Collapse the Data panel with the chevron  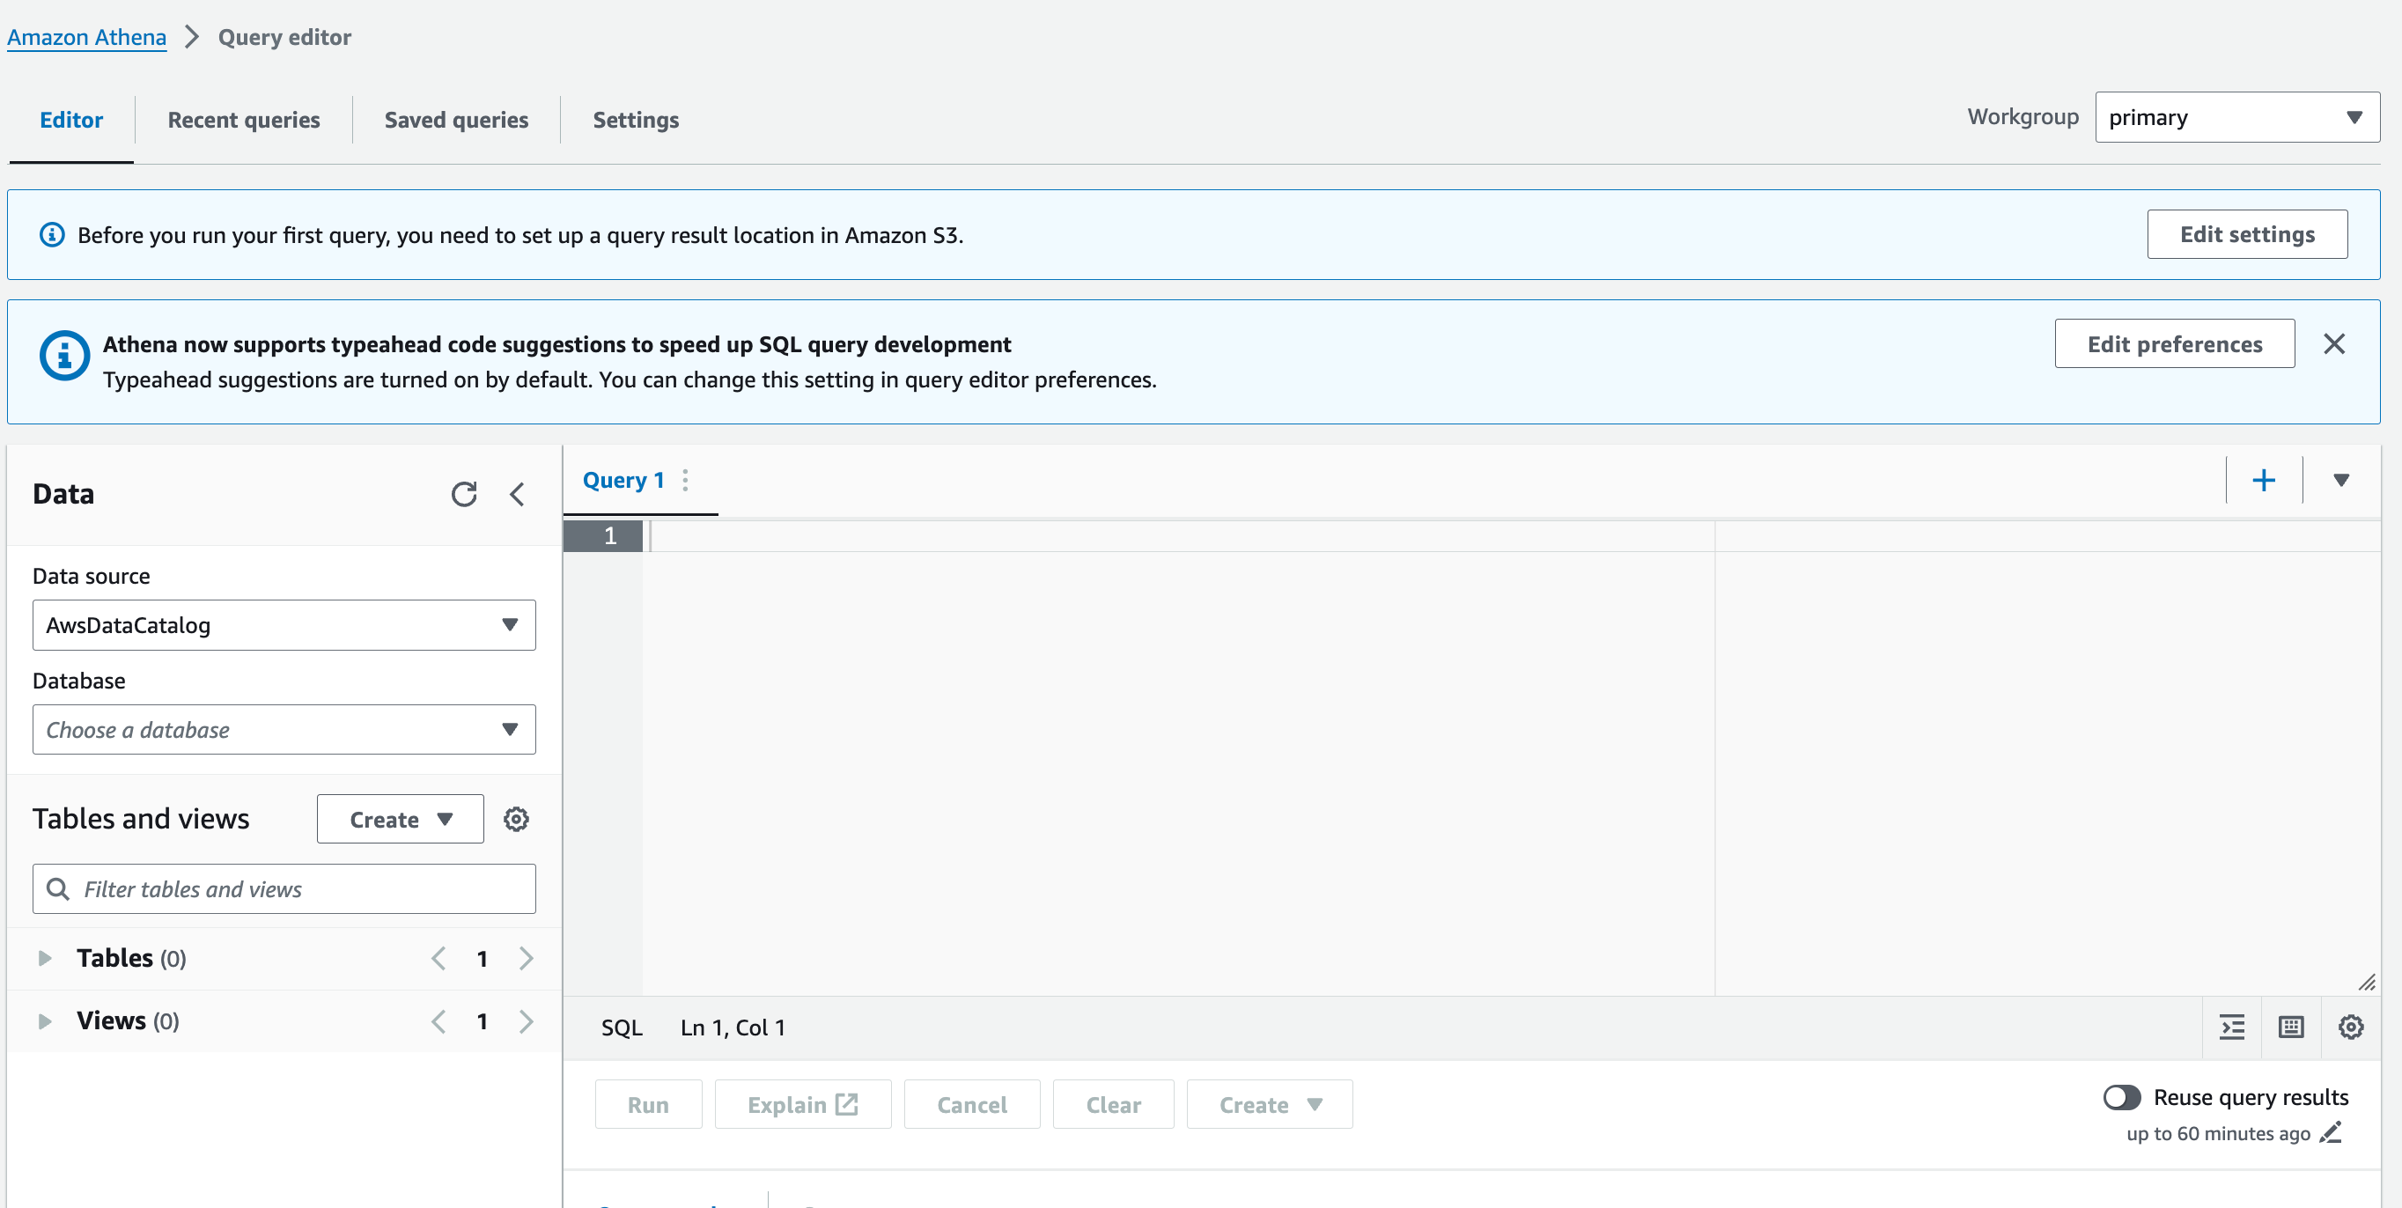(x=519, y=495)
